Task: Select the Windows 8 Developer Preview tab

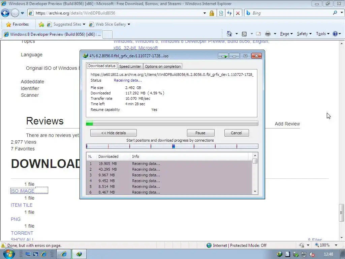Action: [52, 34]
